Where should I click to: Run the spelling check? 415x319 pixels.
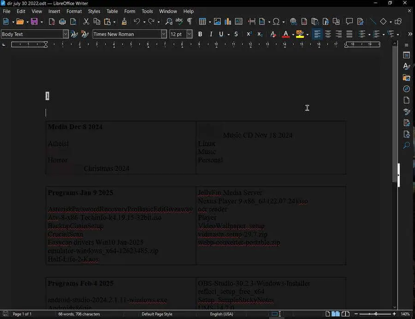pos(179,22)
